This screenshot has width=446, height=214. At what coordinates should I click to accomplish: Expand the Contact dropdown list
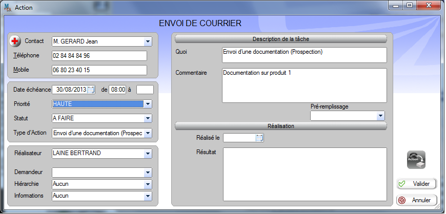click(148, 41)
